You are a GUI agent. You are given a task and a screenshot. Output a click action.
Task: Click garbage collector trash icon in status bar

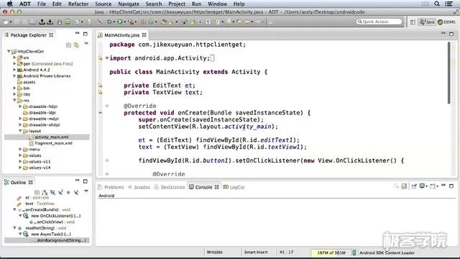tap(354, 253)
